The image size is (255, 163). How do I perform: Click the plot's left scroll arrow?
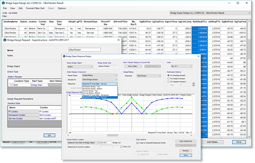click(x=68, y=135)
